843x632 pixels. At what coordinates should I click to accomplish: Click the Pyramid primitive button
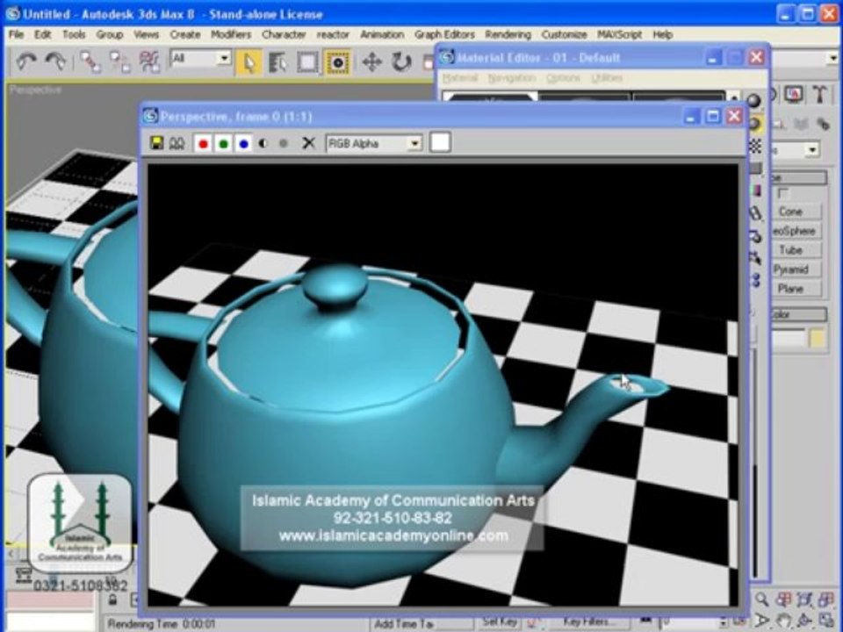[795, 269]
